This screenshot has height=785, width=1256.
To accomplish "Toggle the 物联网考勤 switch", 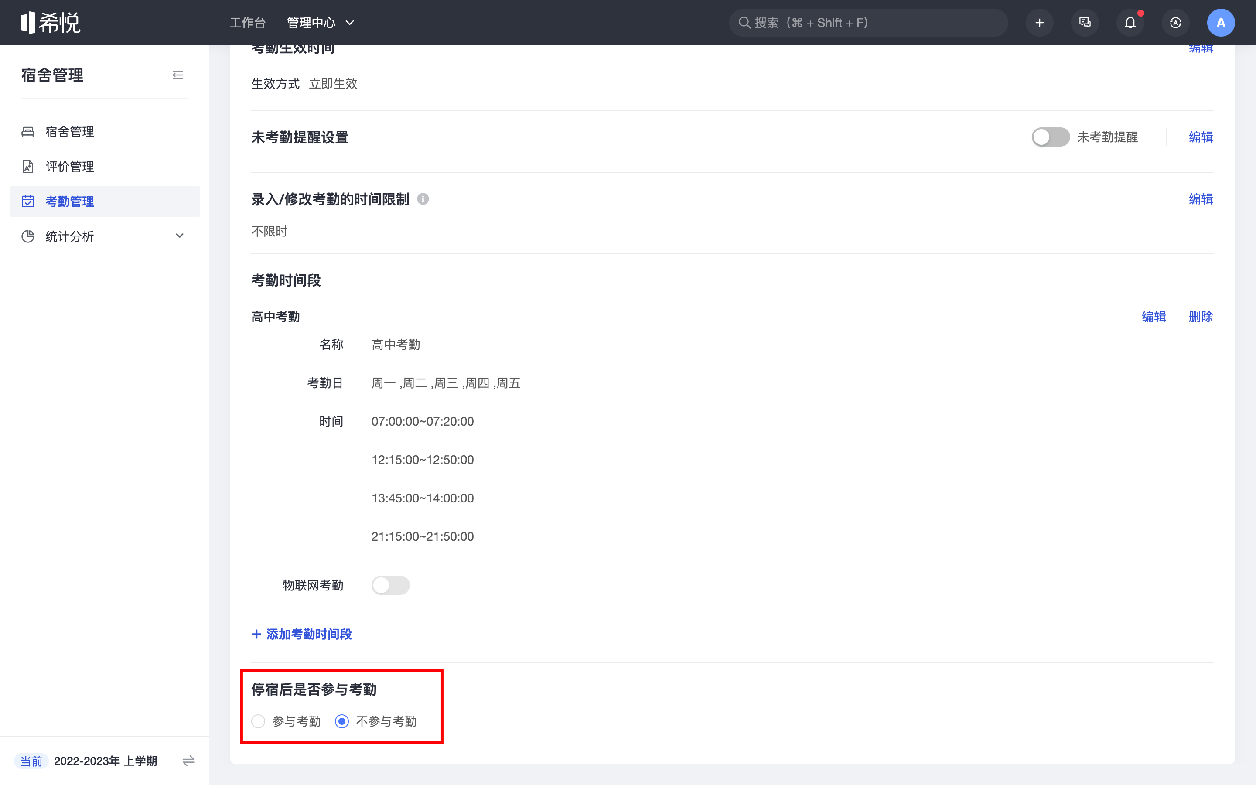I will pyautogui.click(x=390, y=585).
